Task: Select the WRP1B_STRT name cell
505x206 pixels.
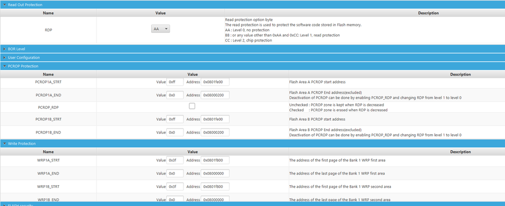Action: (x=48, y=187)
